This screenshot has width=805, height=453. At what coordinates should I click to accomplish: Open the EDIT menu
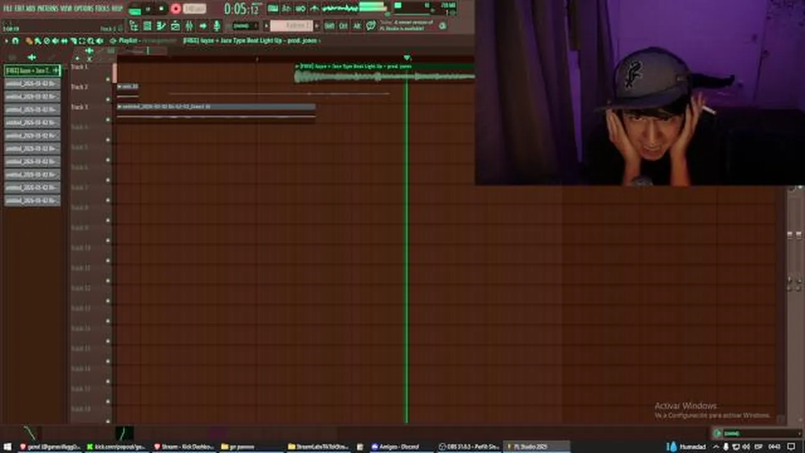(21, 8)
